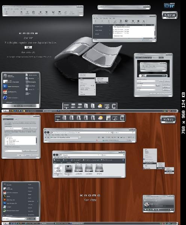Screen dimensions: 186x225
Task: Click the search box in Vista browser window
Action: (124, 132)
